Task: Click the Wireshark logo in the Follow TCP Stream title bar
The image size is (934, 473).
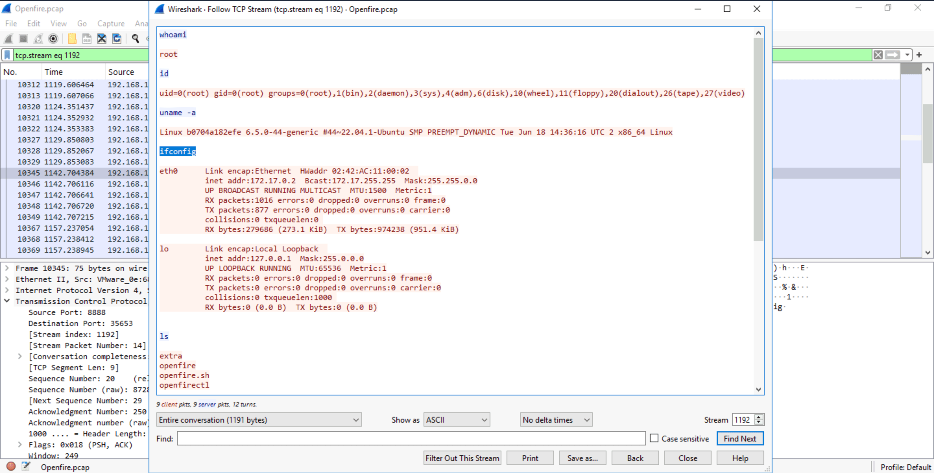Action: (160, 9)
